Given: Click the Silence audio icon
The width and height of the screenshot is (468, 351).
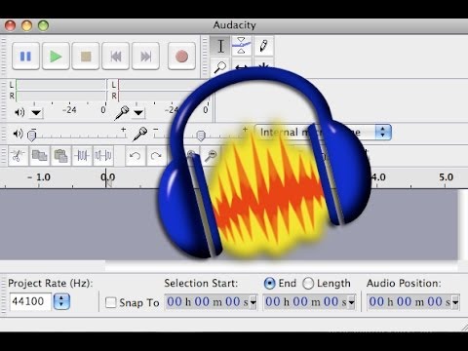Looking at the screenshot, I should pos(103,156).
